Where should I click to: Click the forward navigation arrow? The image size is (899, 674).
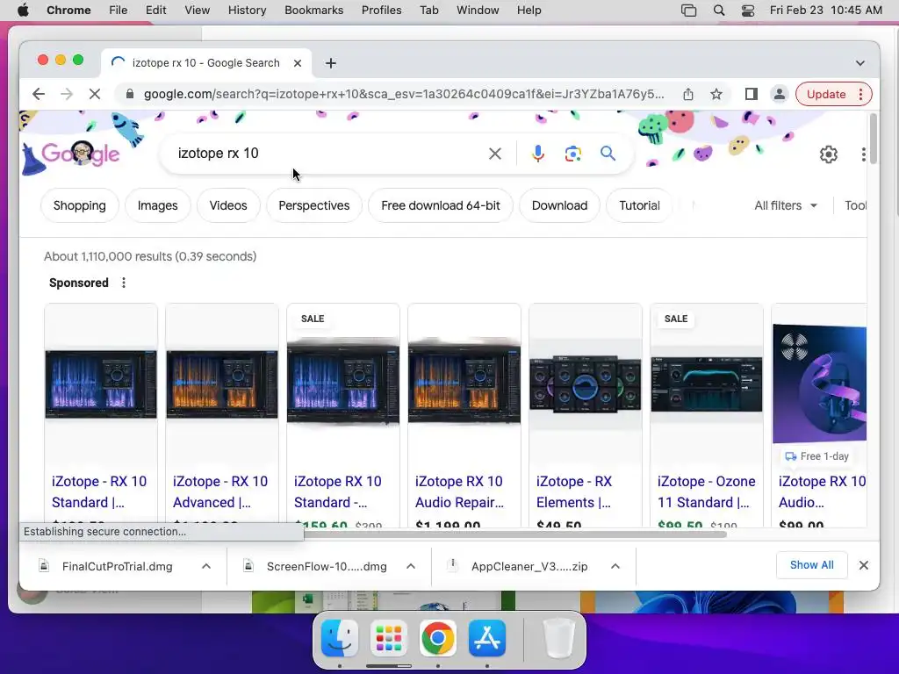click(67, 94)
